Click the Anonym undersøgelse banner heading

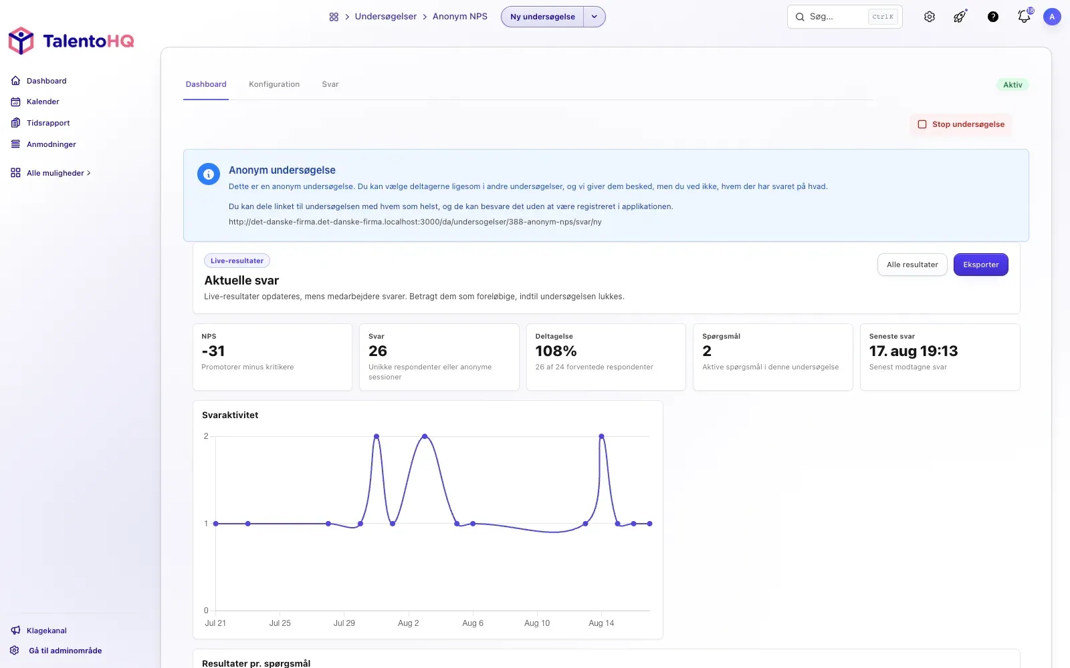pyautogui.click(x=282, y=170)
